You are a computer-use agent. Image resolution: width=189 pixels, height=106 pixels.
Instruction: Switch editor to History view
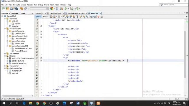coord(45,16)
